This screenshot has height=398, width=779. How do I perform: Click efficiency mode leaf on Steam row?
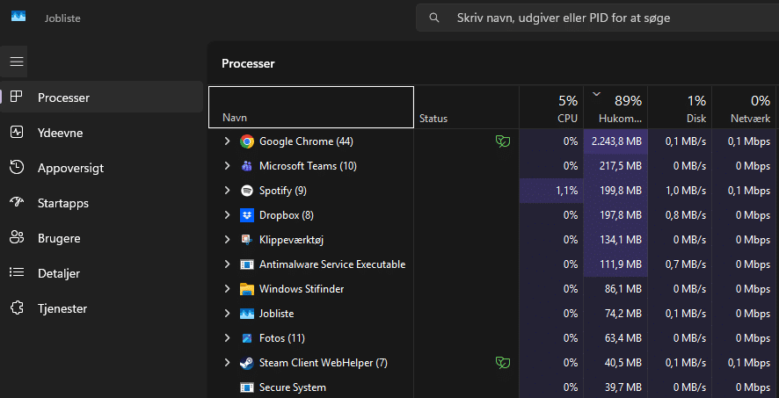[x=503, y=363]
